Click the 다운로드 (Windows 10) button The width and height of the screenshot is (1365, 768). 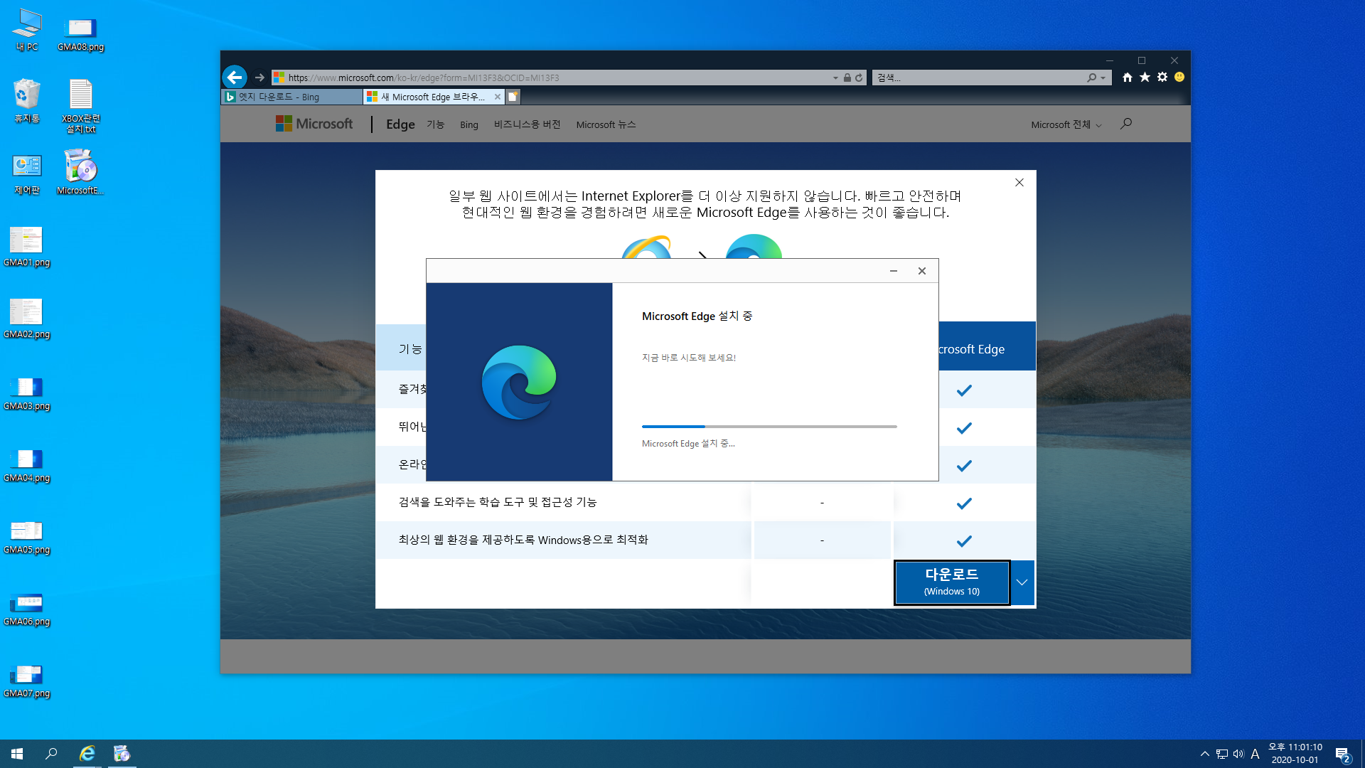pos(951,582)
